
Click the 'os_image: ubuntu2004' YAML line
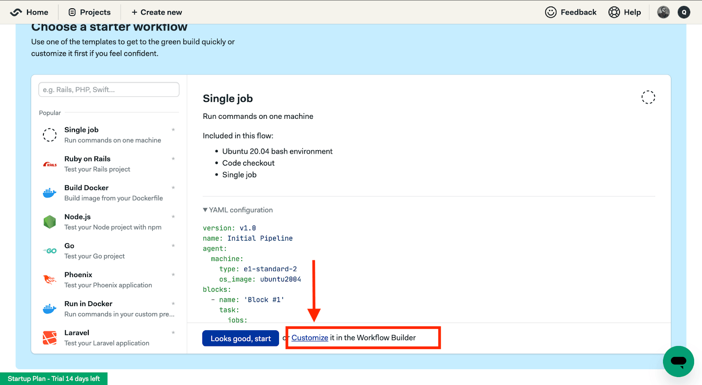260,279
